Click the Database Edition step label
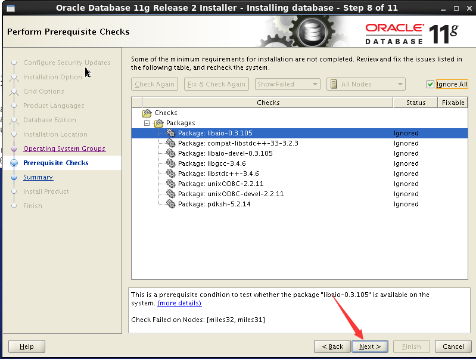 pos(50,120)
